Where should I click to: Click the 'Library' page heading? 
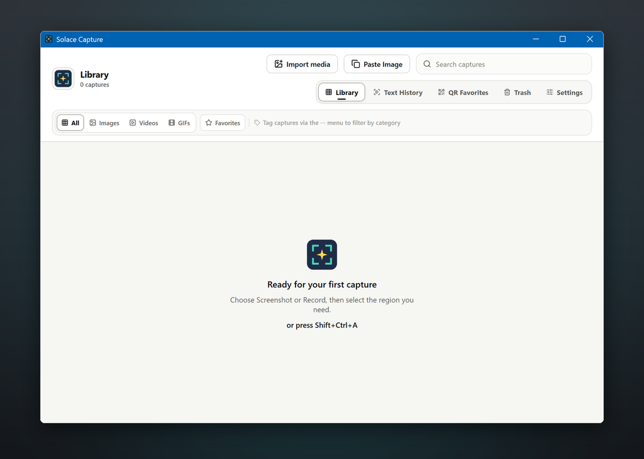tap(94, 75)
